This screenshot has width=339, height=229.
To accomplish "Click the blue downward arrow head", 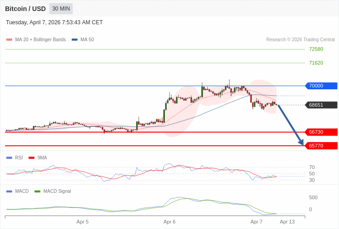I will pyautogui.click(x=301, y=142).
